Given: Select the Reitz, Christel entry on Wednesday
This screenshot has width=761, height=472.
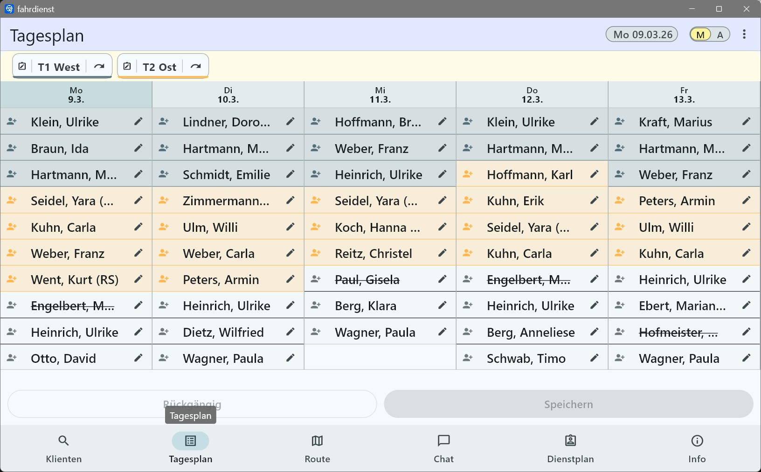Looking at the screenshot, I should click(374, 253).
